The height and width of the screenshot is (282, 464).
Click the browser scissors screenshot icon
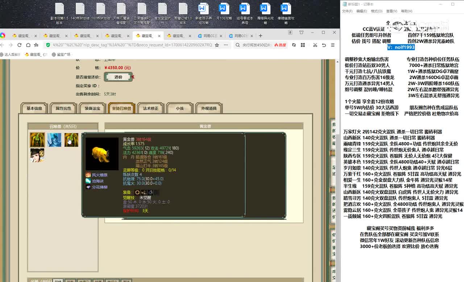pos(315,45)
